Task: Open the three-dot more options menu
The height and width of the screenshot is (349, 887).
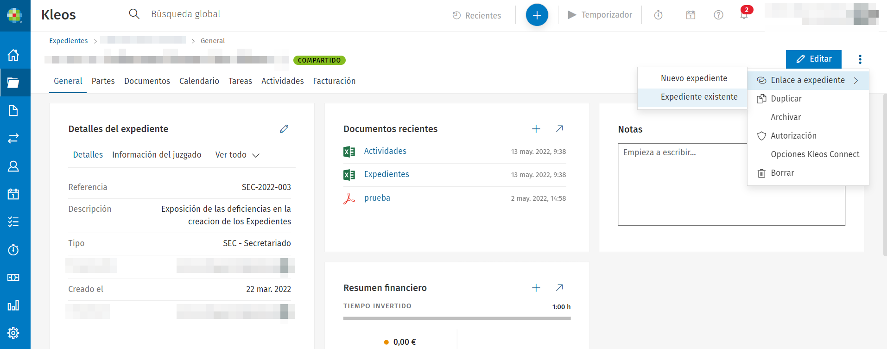Action: (860, 59)
